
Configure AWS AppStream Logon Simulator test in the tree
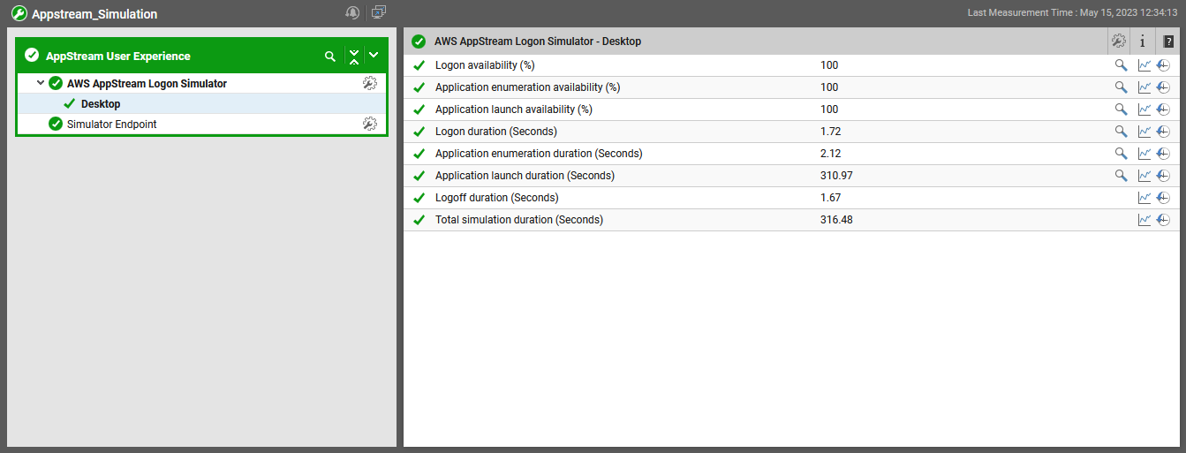coord(370,83)
